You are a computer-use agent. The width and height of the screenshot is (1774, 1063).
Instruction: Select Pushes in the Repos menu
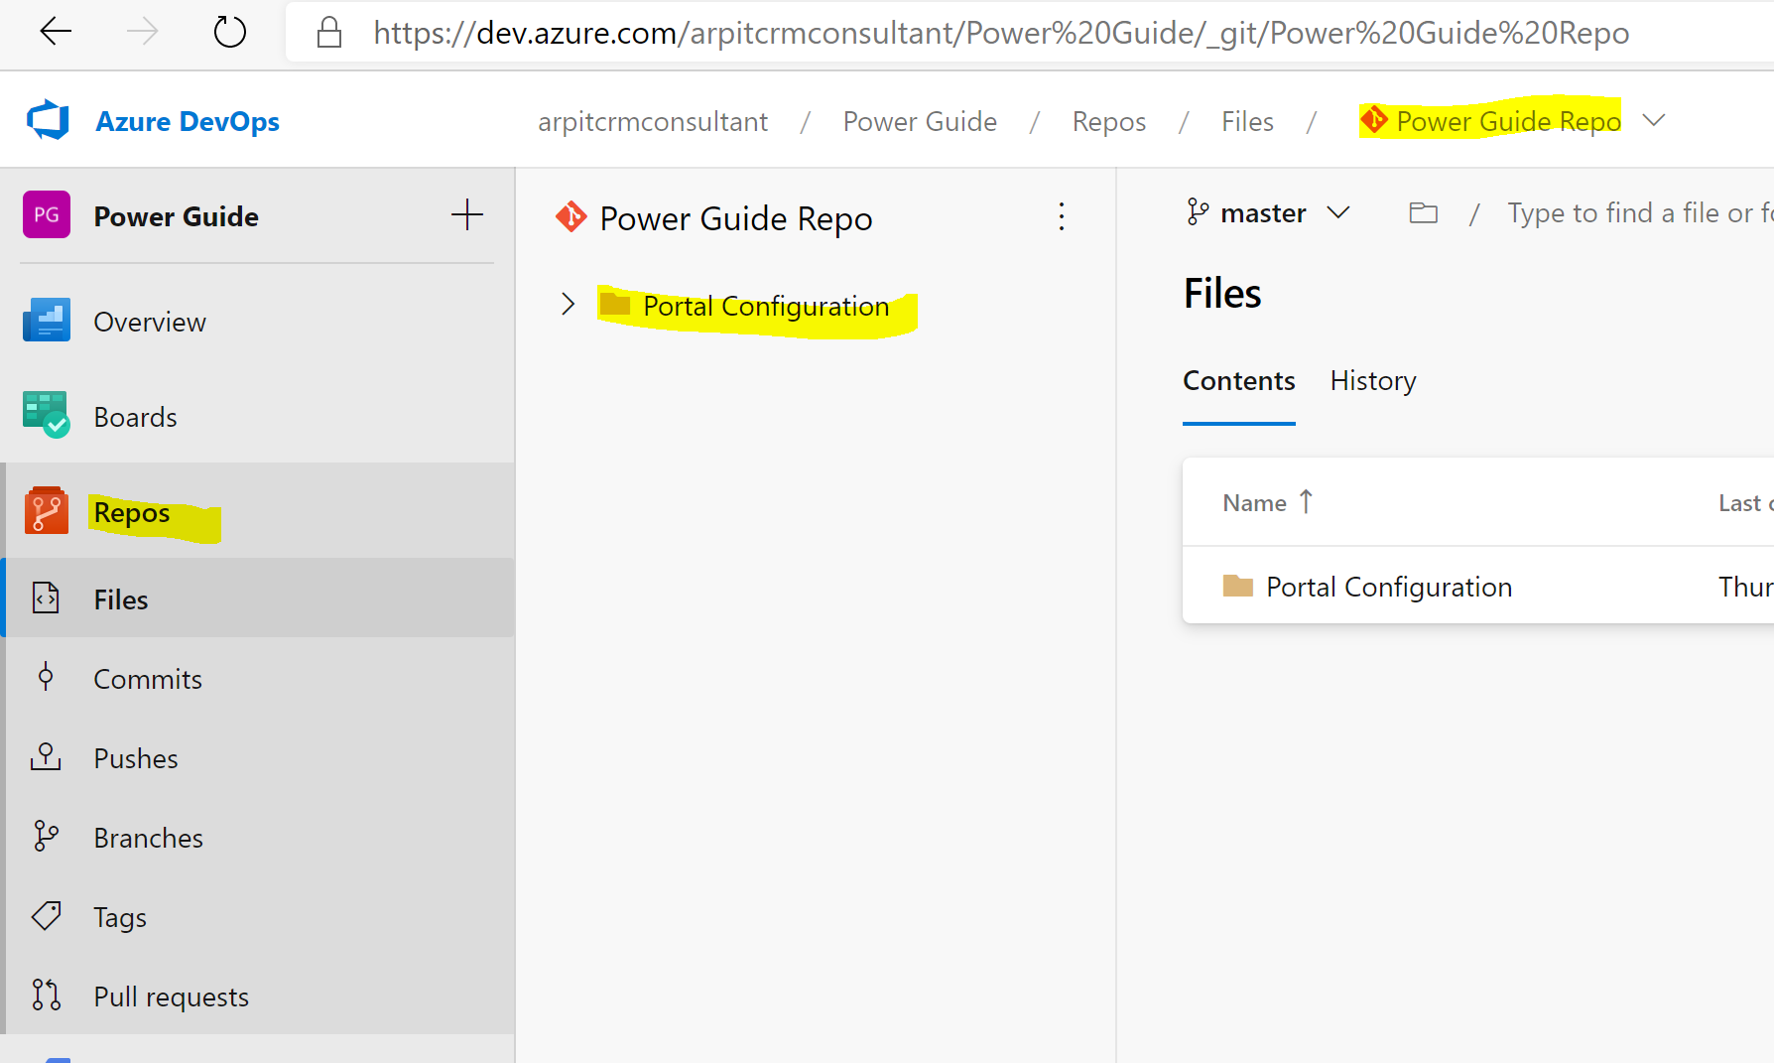(x=136, y=758)
